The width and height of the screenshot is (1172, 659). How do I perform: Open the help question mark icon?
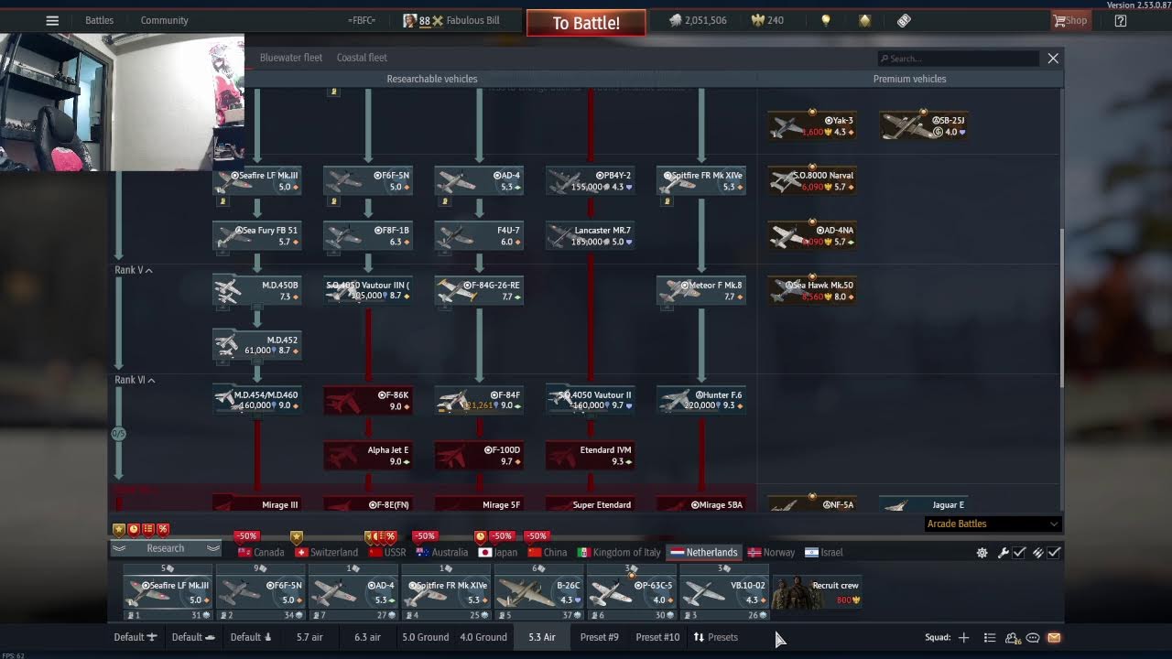click(1120, 20)
